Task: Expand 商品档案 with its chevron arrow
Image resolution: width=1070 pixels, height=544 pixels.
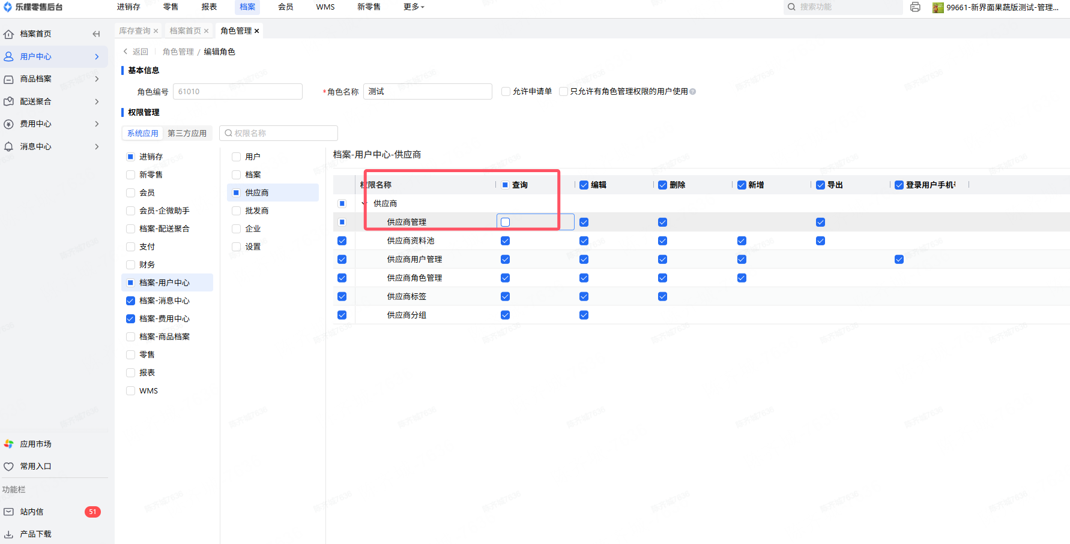Action: tap(97, 79)
